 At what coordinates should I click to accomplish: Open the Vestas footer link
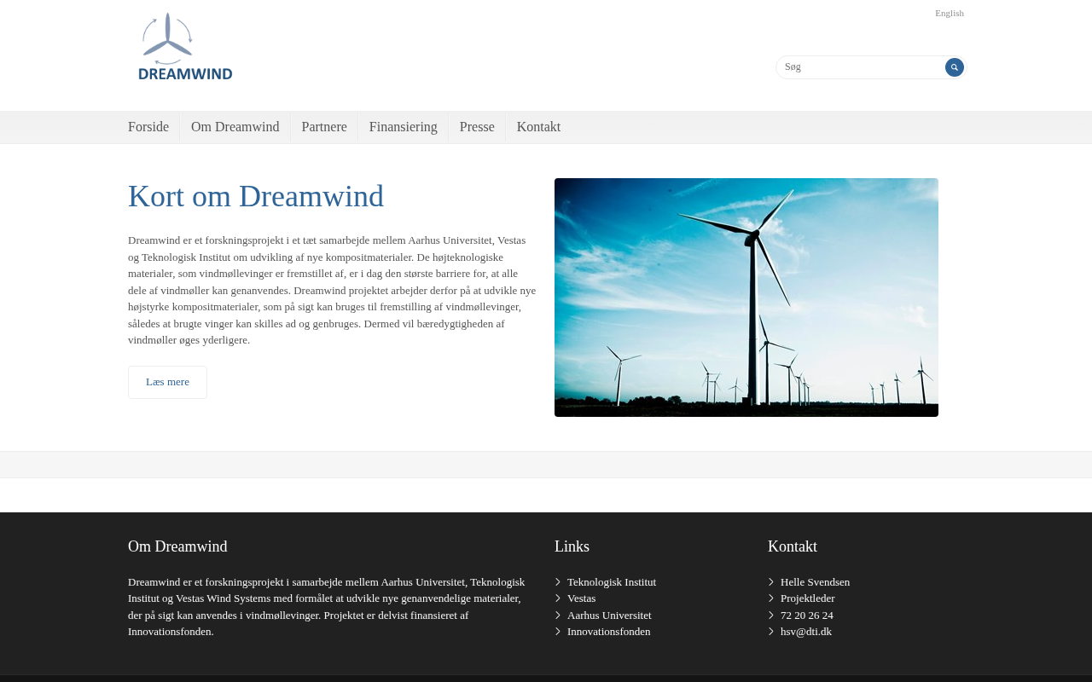(x=581, y=598)
